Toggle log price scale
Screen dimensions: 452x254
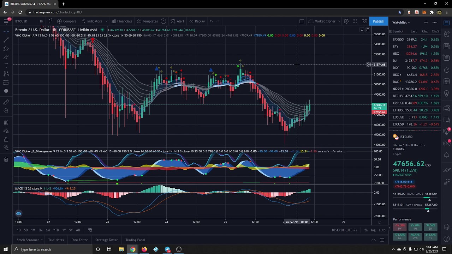373,230
